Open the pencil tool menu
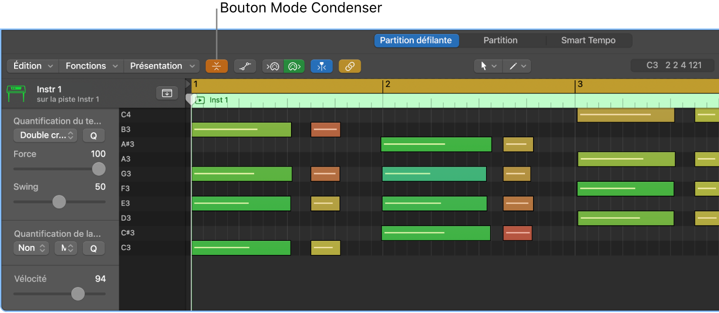This screenshot has height=313, width=719. click(517, 66)
